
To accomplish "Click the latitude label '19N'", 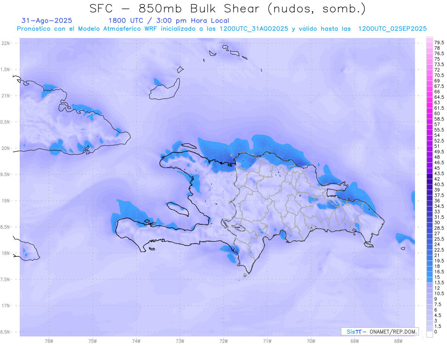I will pos(6,201).
